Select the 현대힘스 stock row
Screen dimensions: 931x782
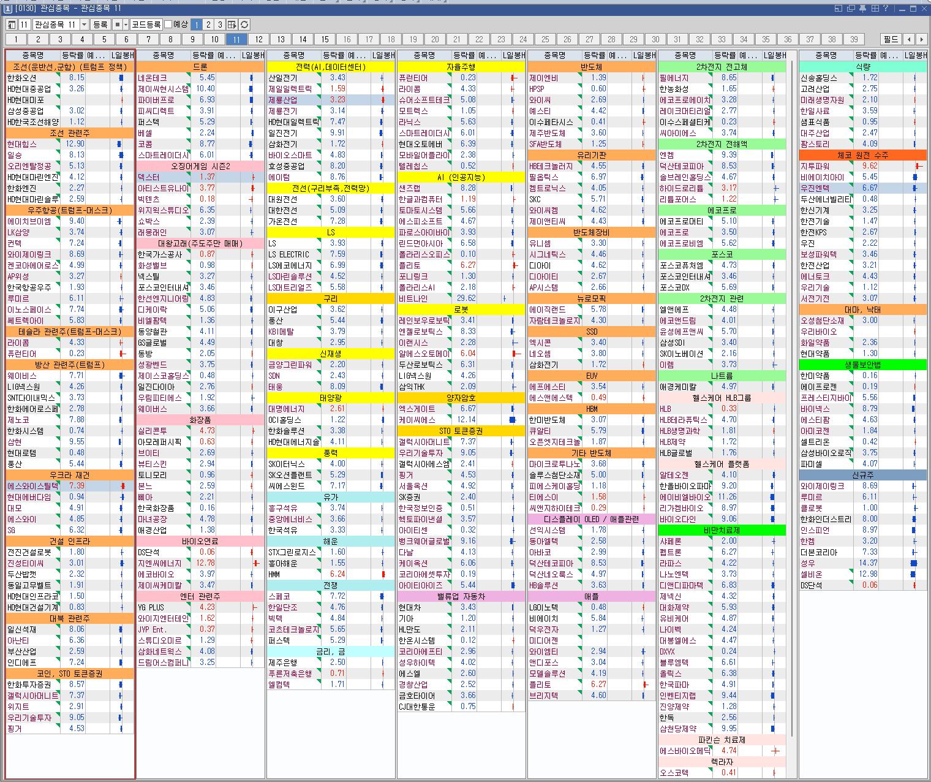pos(70,144)
